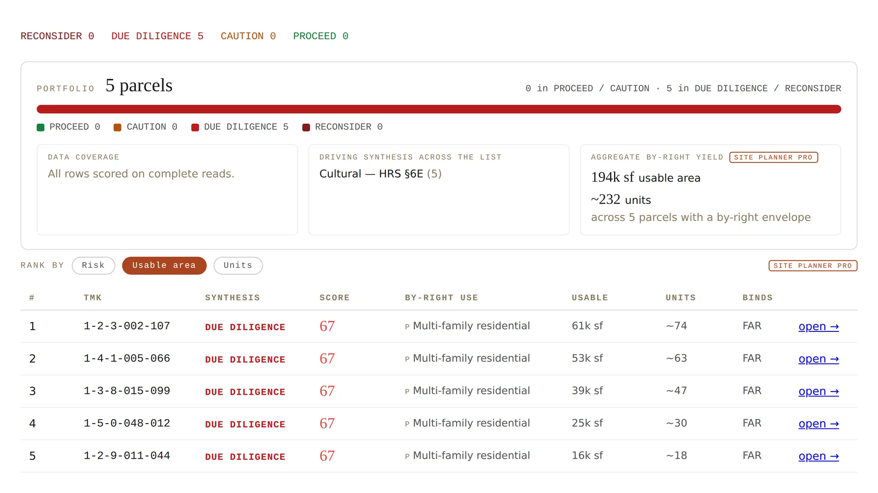Click the ~30 units value
Viewport: 878px width, 493px height.
coord(677,423)
